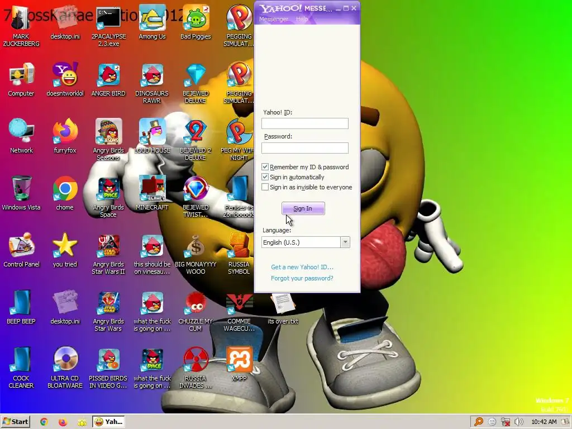Launch Chrome from the quick launch bar
Image resolution: width=572 pixels, height=429 pixels.
(44, 422)
